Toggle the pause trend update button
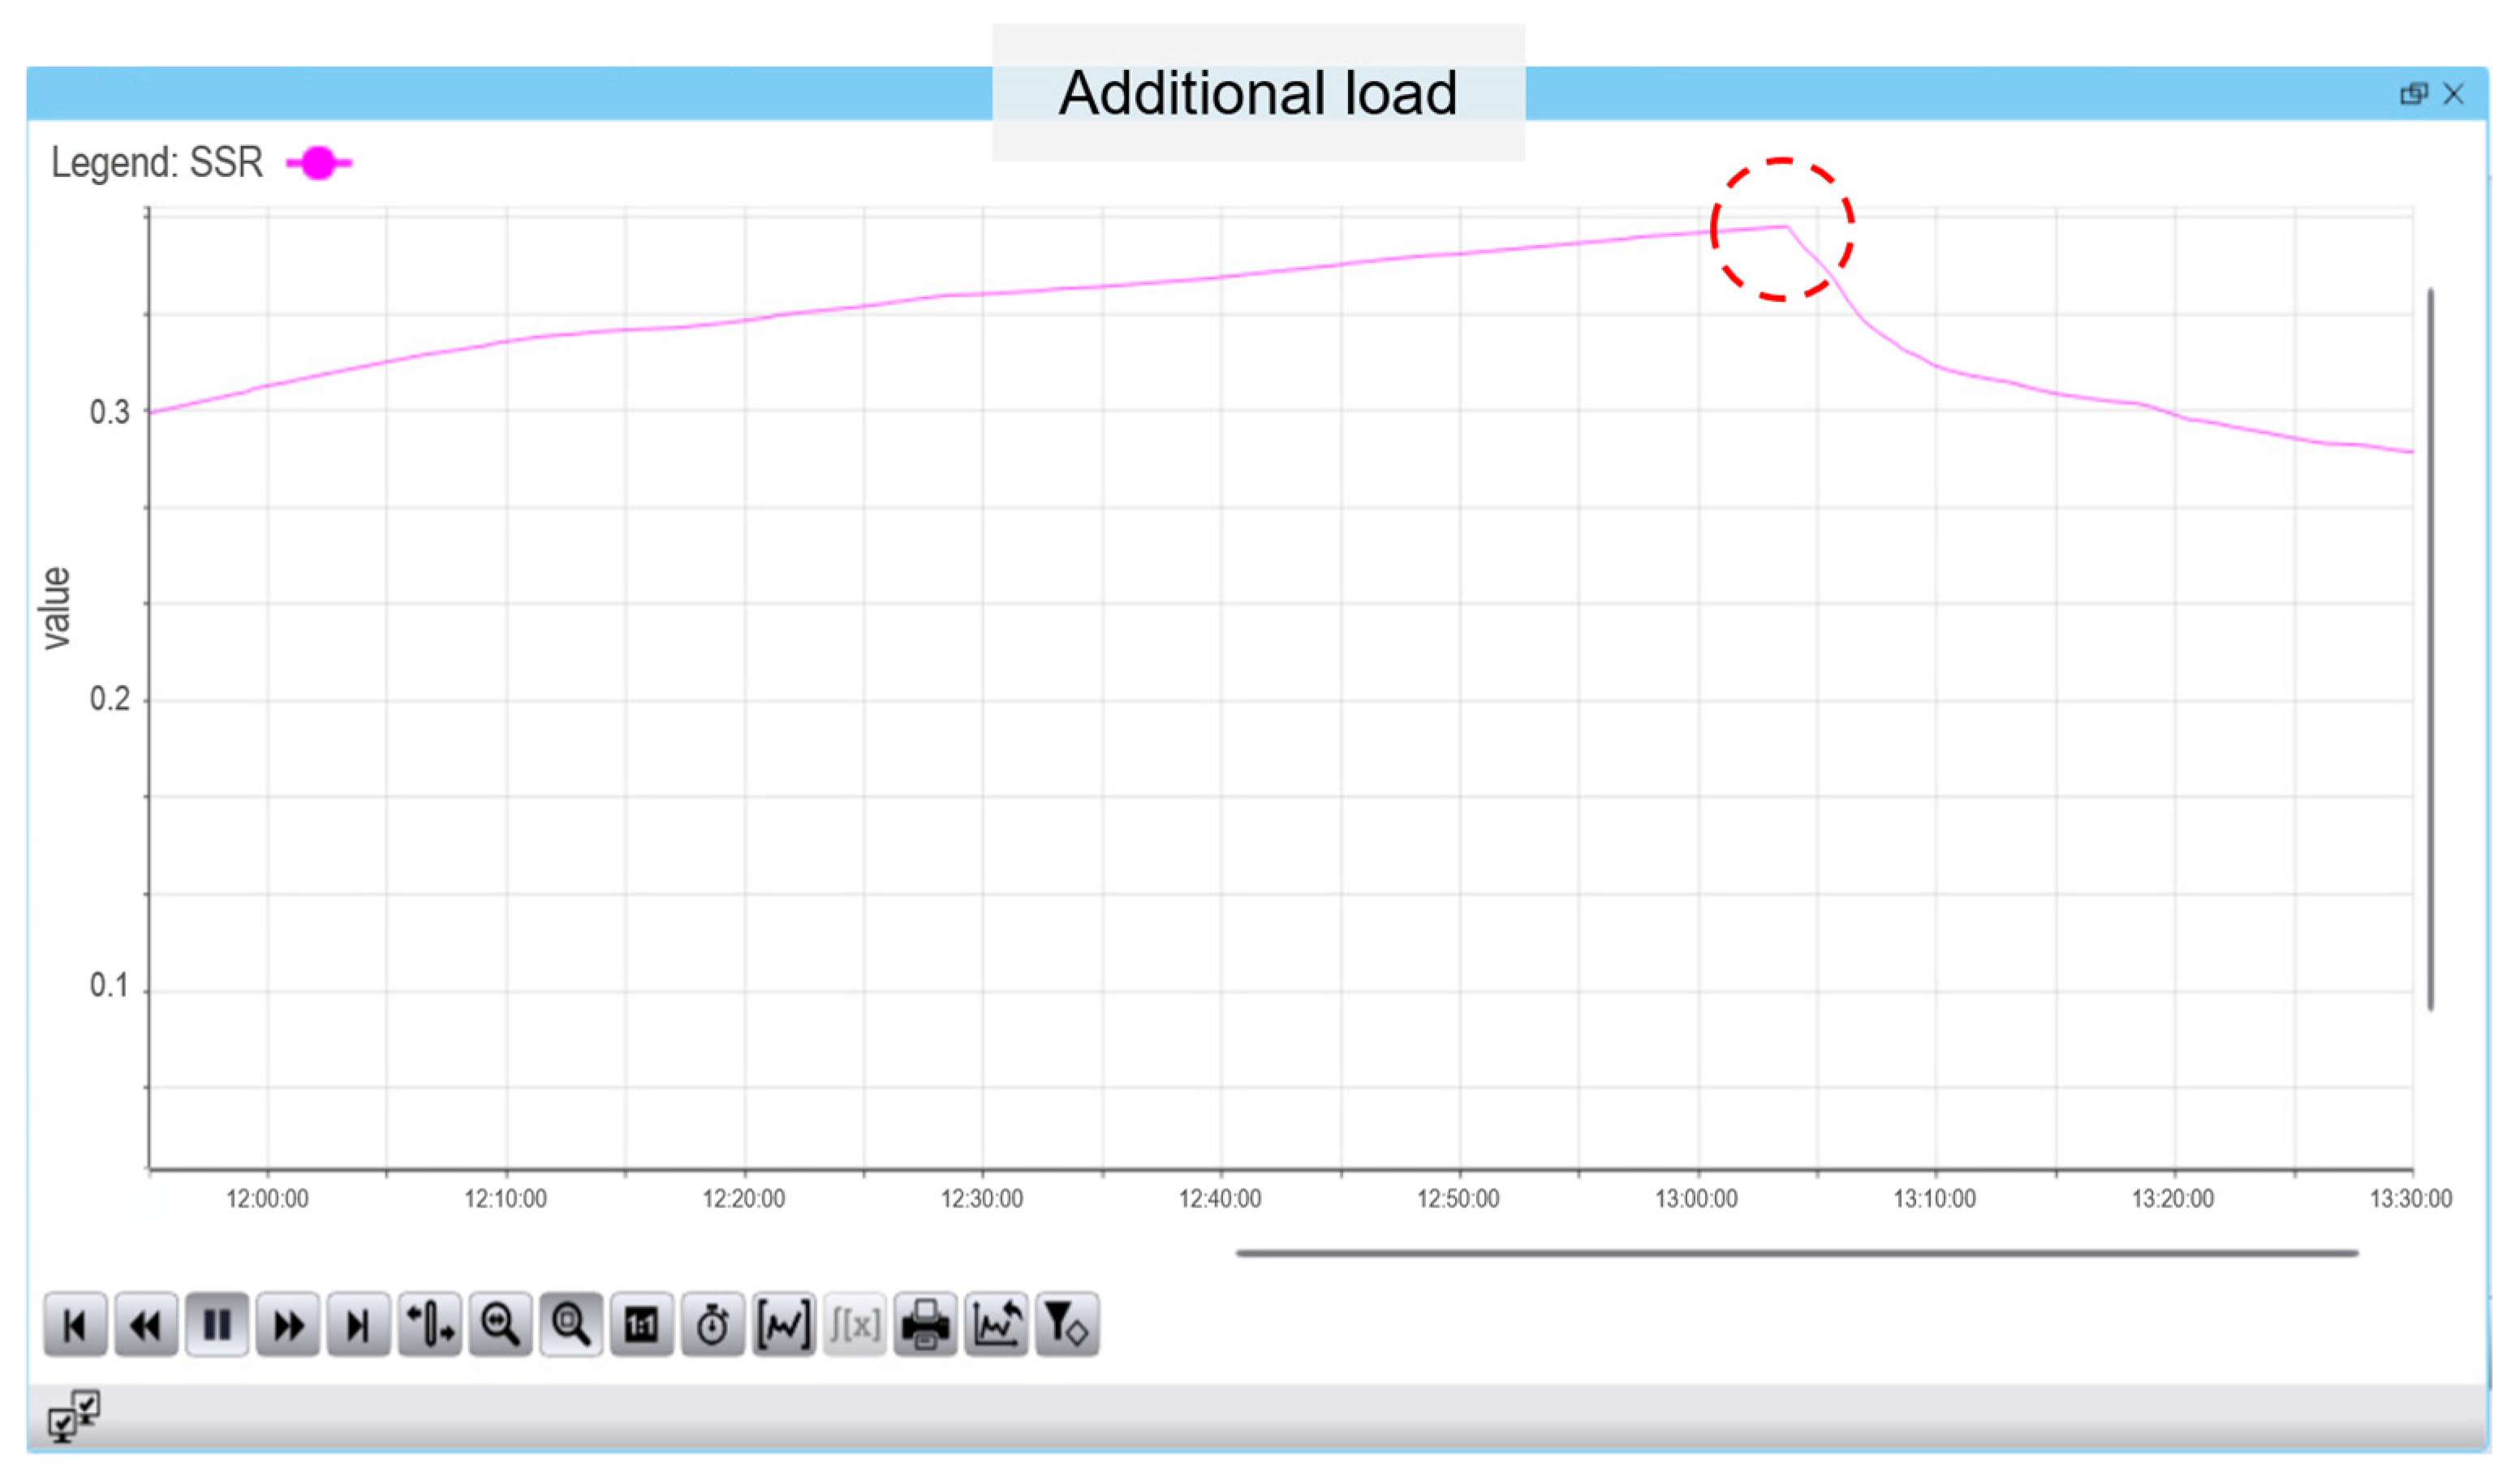 click(x=217, y=1326)
